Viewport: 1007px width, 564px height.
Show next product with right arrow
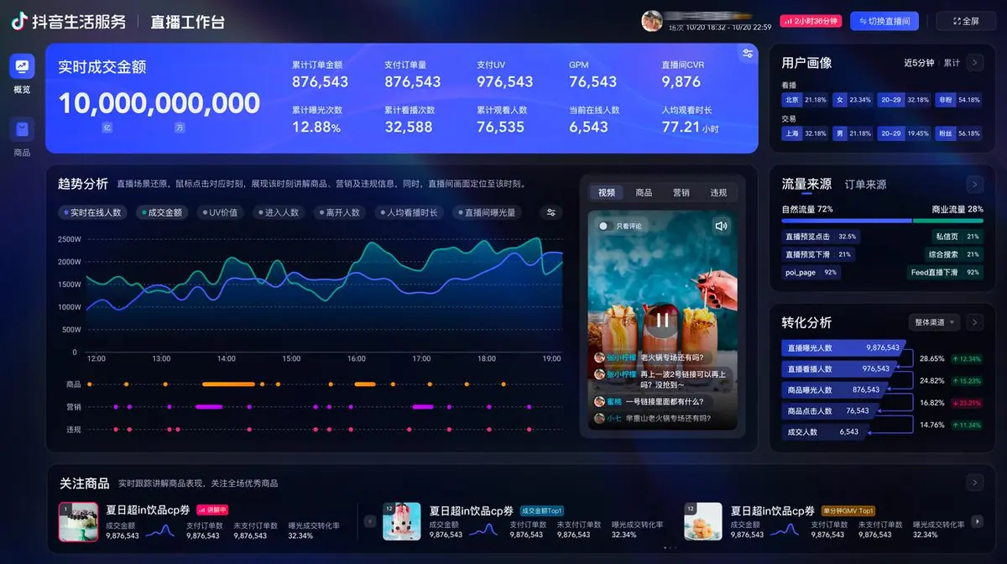click(x=977, y=521)
